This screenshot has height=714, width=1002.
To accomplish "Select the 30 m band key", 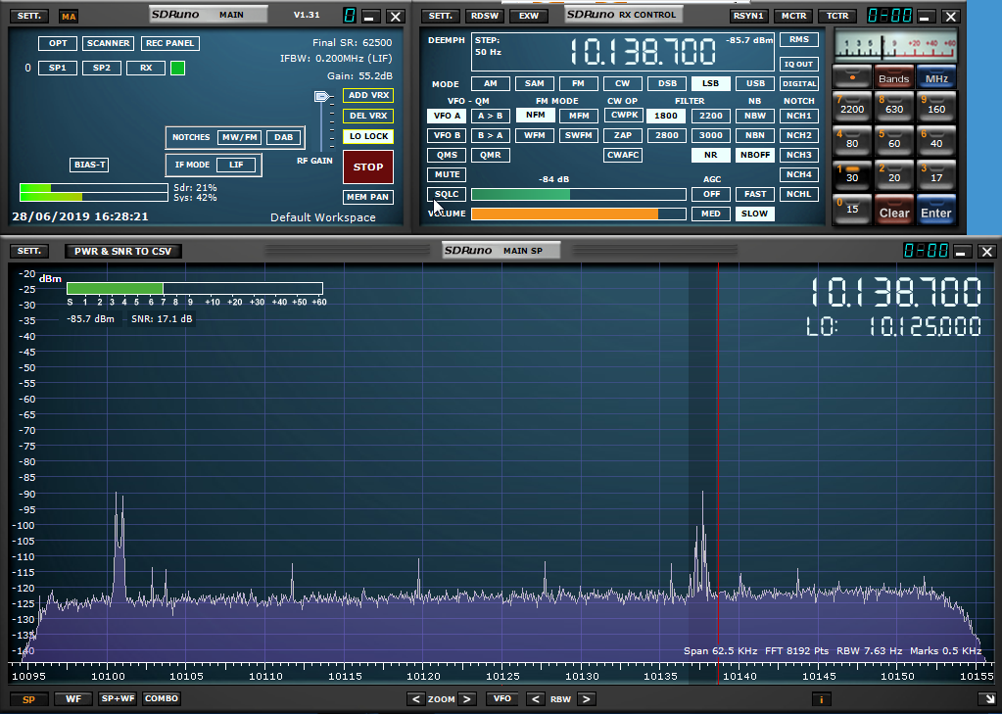I will [x=852, y=174].
